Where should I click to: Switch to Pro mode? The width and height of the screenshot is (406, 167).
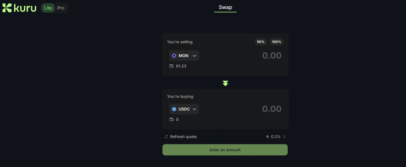61,8
